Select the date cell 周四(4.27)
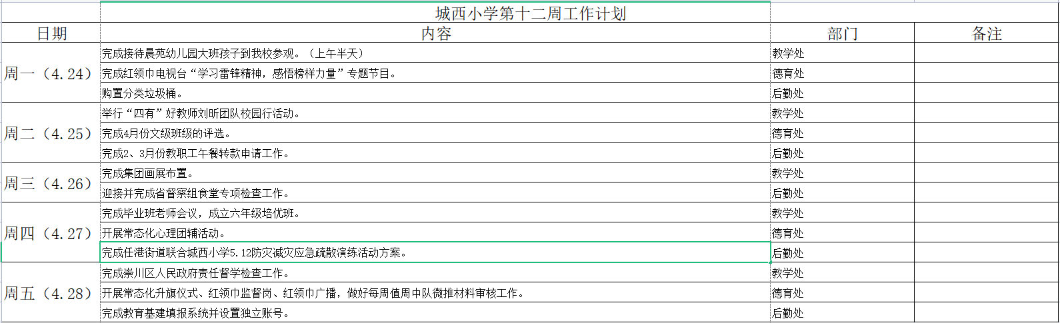 point(51,232)
